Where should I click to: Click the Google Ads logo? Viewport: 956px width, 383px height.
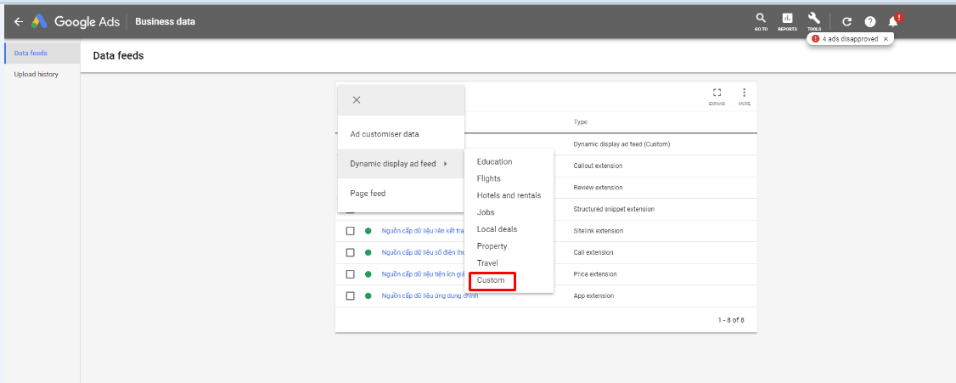pos(76,21)
